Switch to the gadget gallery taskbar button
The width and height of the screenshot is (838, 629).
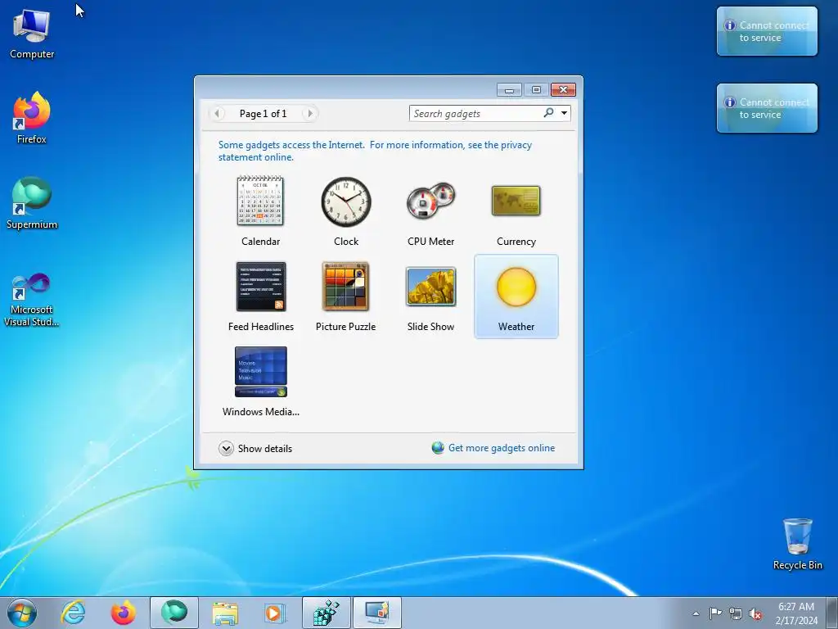376,613
